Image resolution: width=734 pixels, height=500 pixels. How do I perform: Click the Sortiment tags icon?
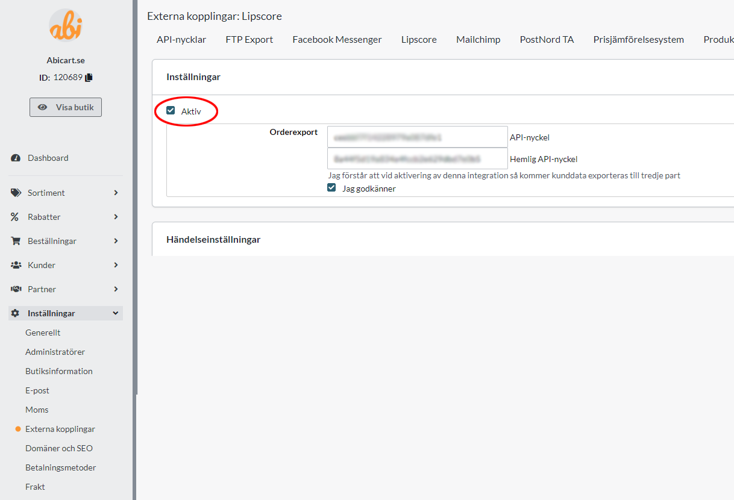16,193
